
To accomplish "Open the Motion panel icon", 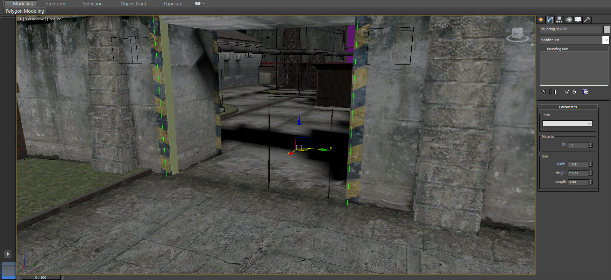I will click(569, 20).
